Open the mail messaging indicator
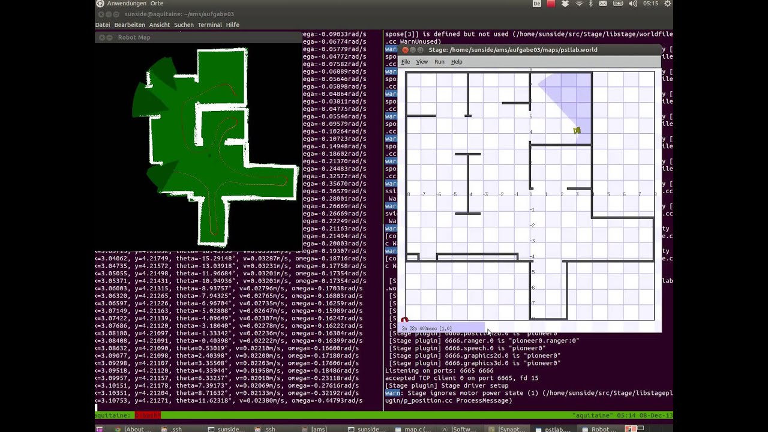This screenshot has height=432, width=768. click(603, 4)
